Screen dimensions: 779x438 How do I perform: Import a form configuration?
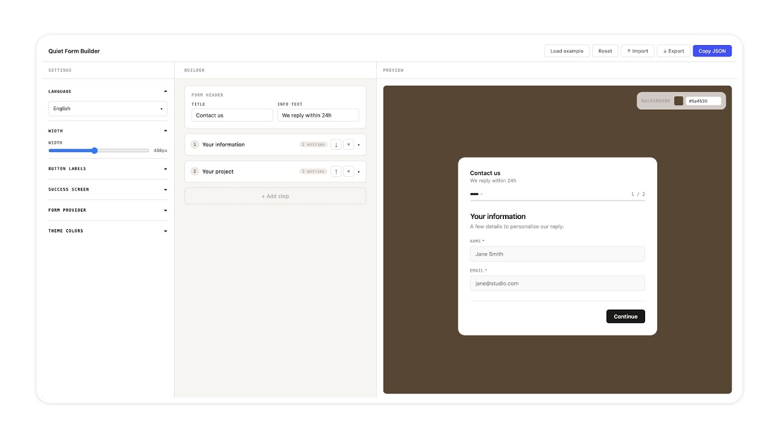point(638,51)
